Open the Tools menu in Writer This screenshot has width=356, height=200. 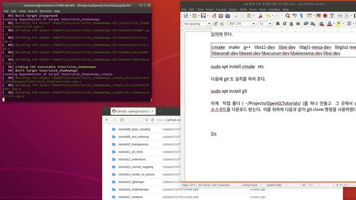point(263,9)
